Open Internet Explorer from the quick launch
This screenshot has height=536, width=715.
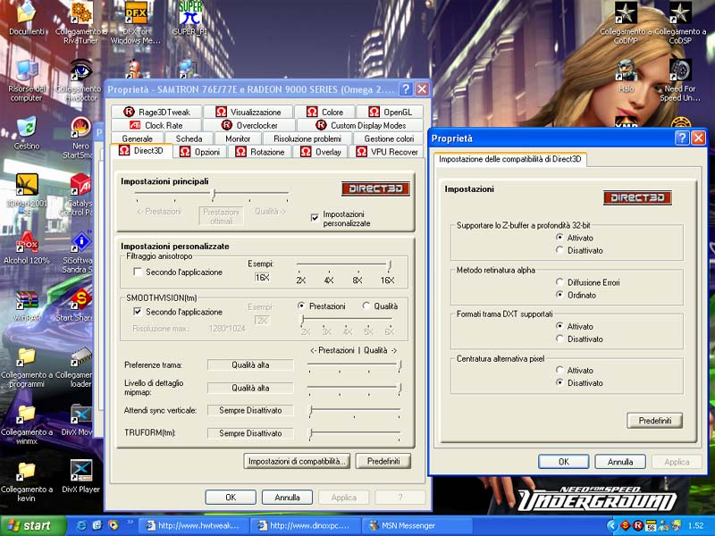(81, 525)
